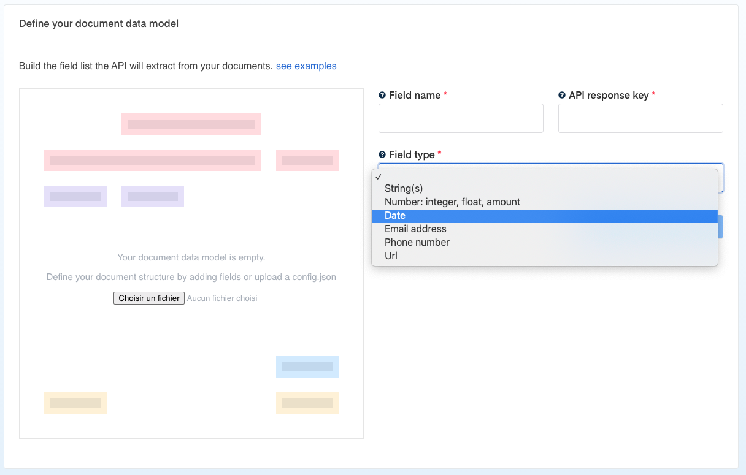Click the blue placeholder block in the preview
746x475 pixels.
pos(307,367)
